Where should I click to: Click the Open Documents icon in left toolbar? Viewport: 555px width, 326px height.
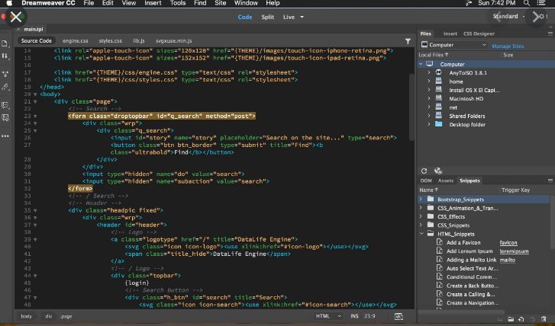coord(5,43)
